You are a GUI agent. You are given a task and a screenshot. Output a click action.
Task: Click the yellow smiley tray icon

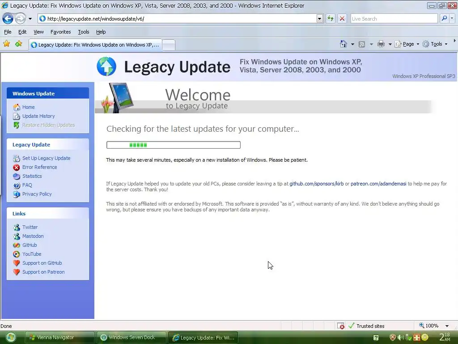pos(425,338)
